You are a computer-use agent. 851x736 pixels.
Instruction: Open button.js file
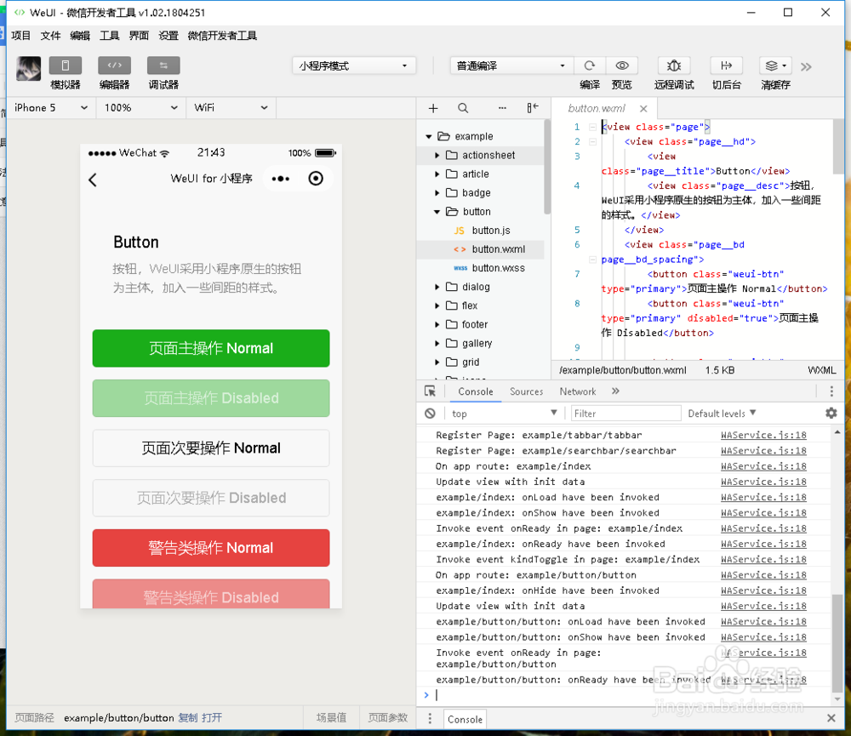491,230
